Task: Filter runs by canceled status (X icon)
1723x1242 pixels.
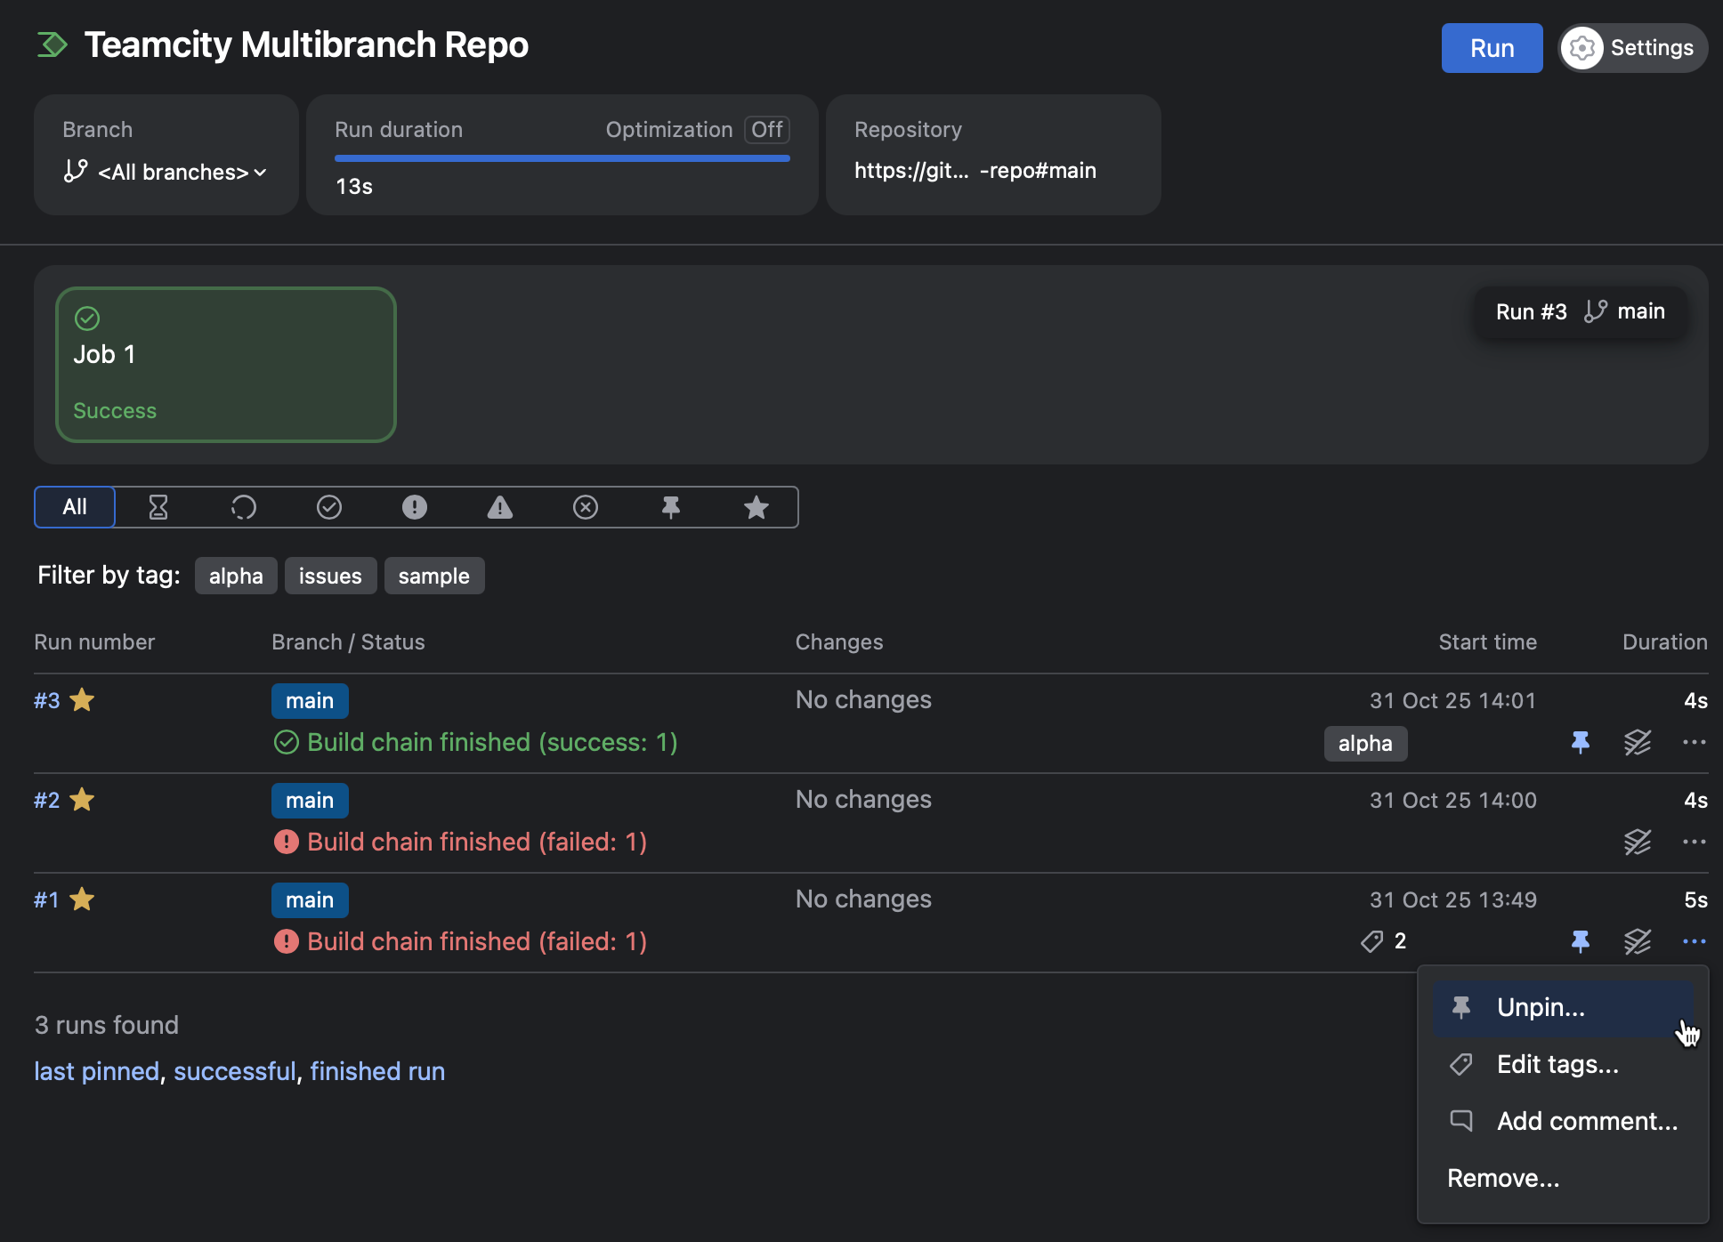Action: pyautogui.click(x=586, y=507)
